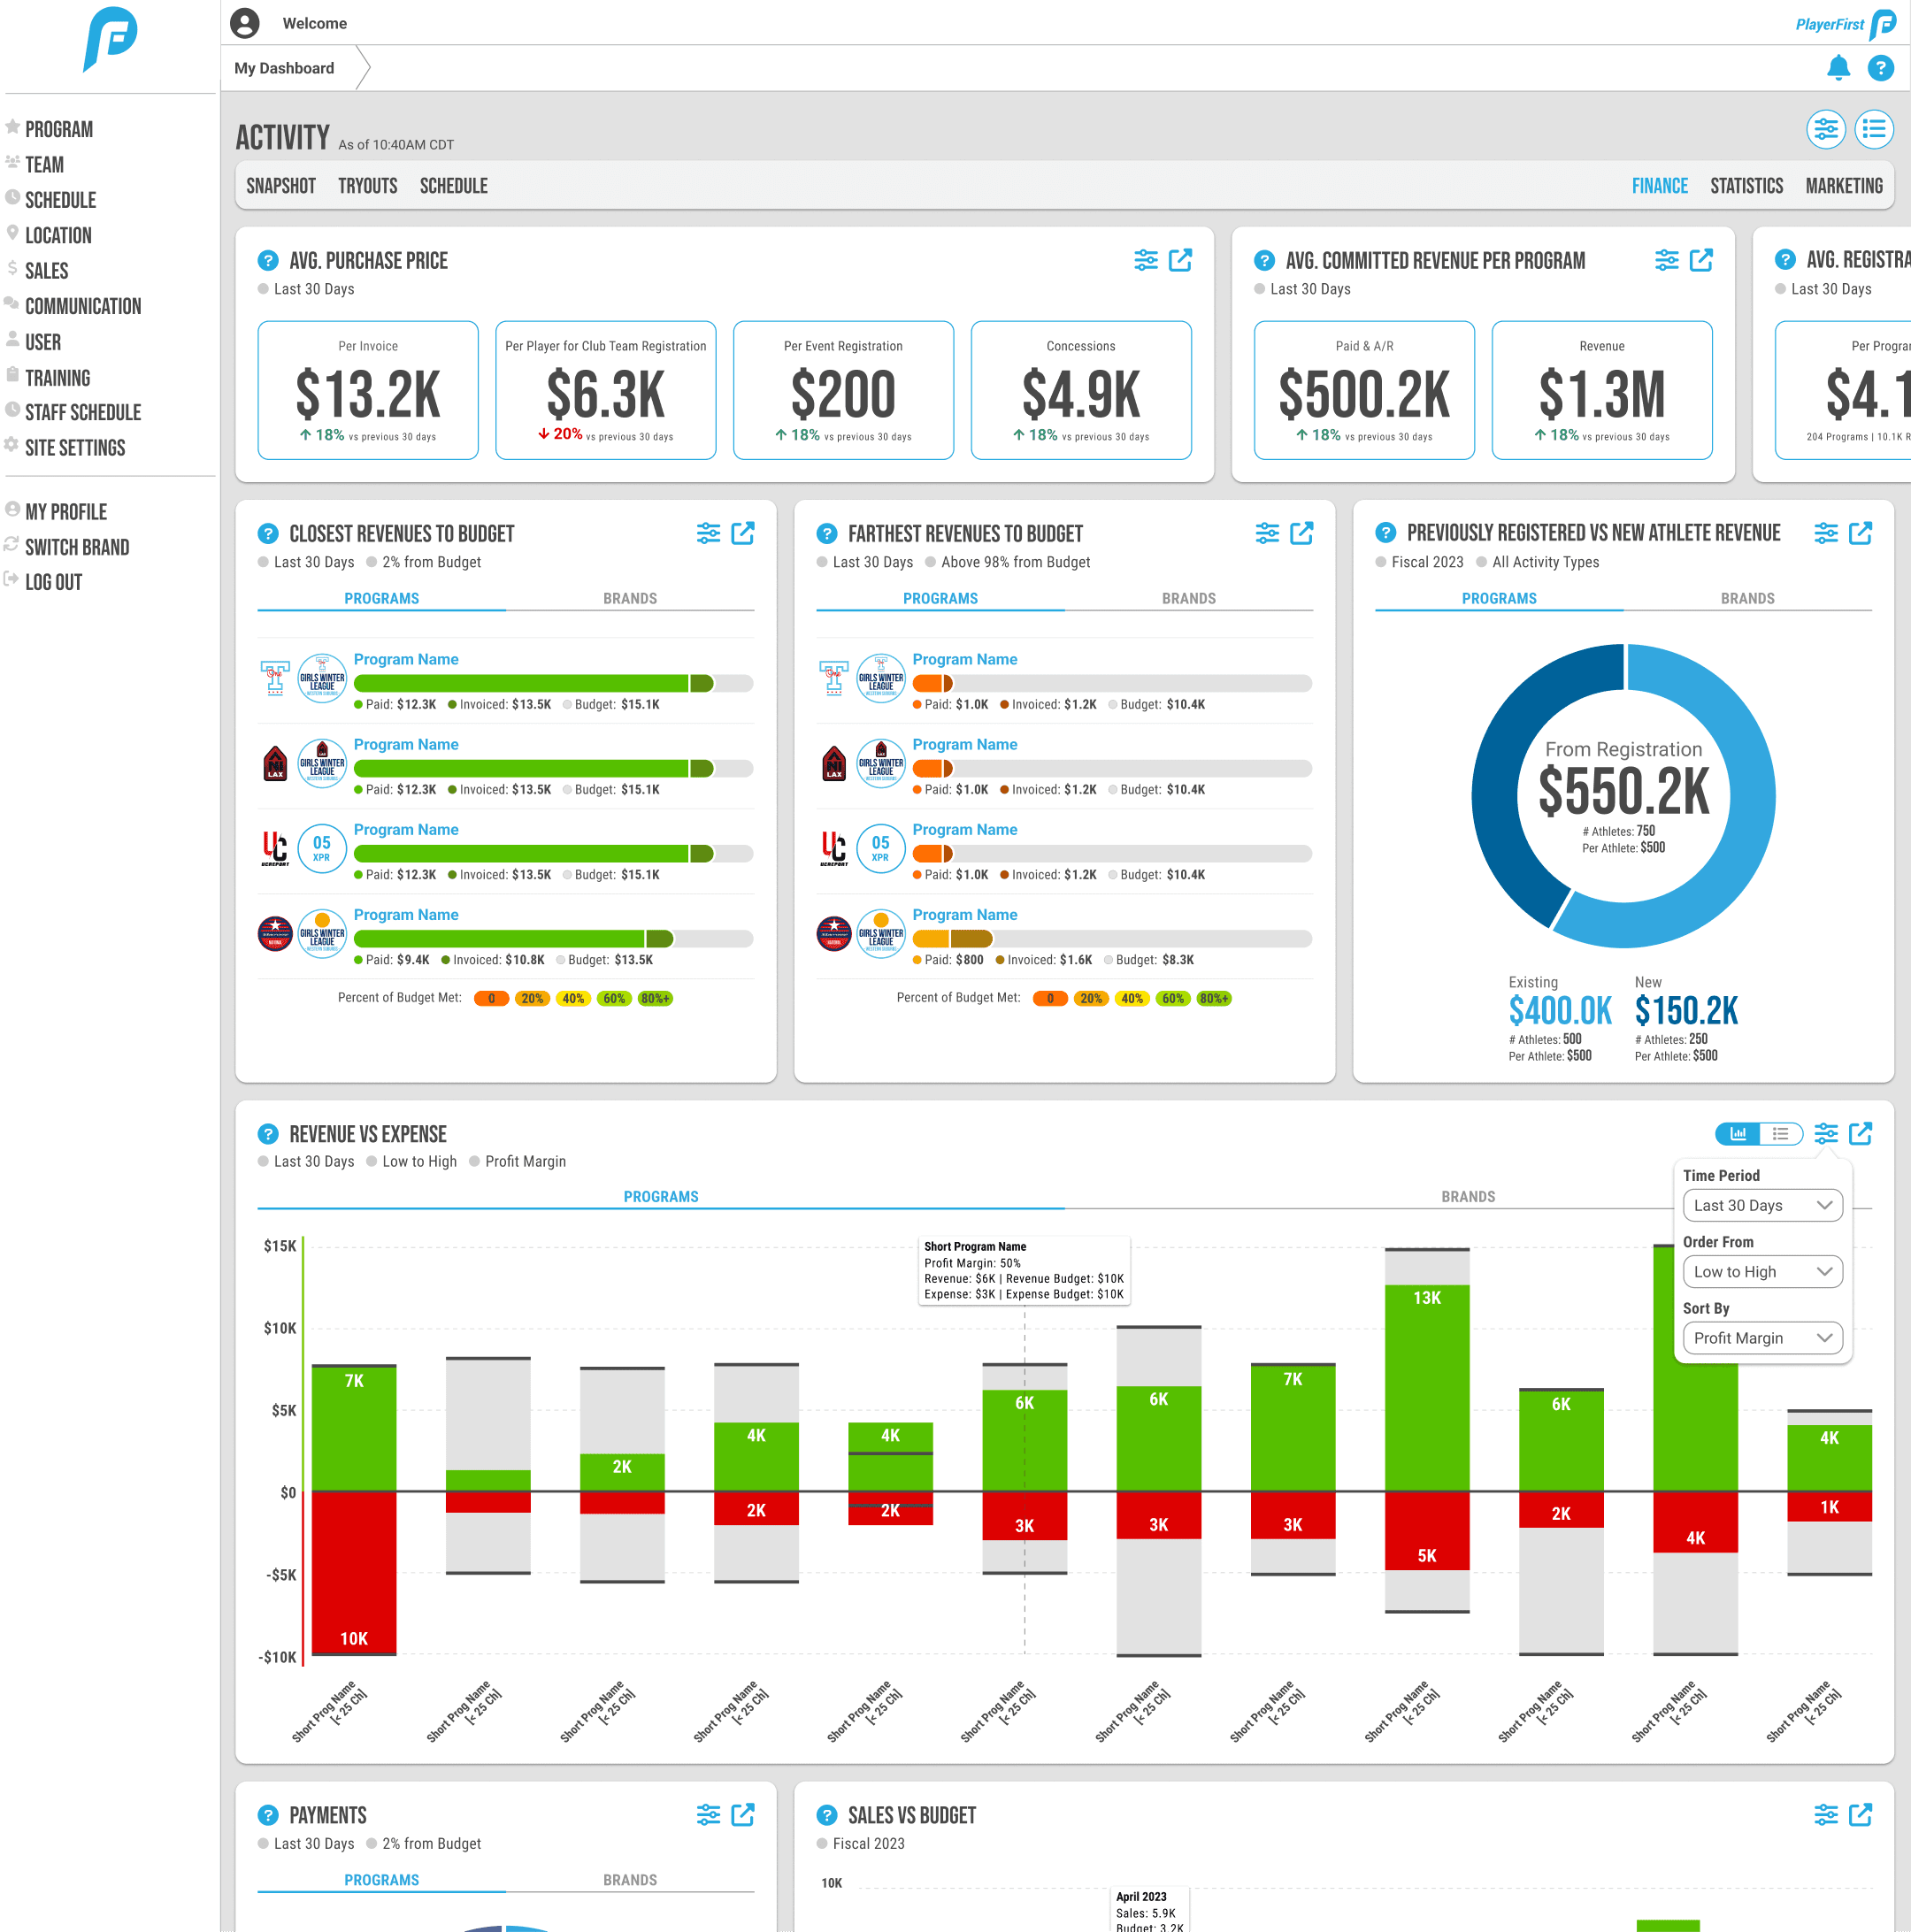1911x1932 pixels.
Task: Toggle the 80%+ budget met legend pill
Action: [x=654, y=998]
